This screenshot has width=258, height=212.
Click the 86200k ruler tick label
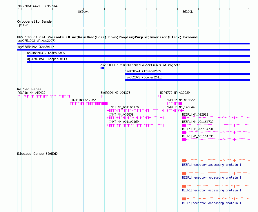pos(83,12)
